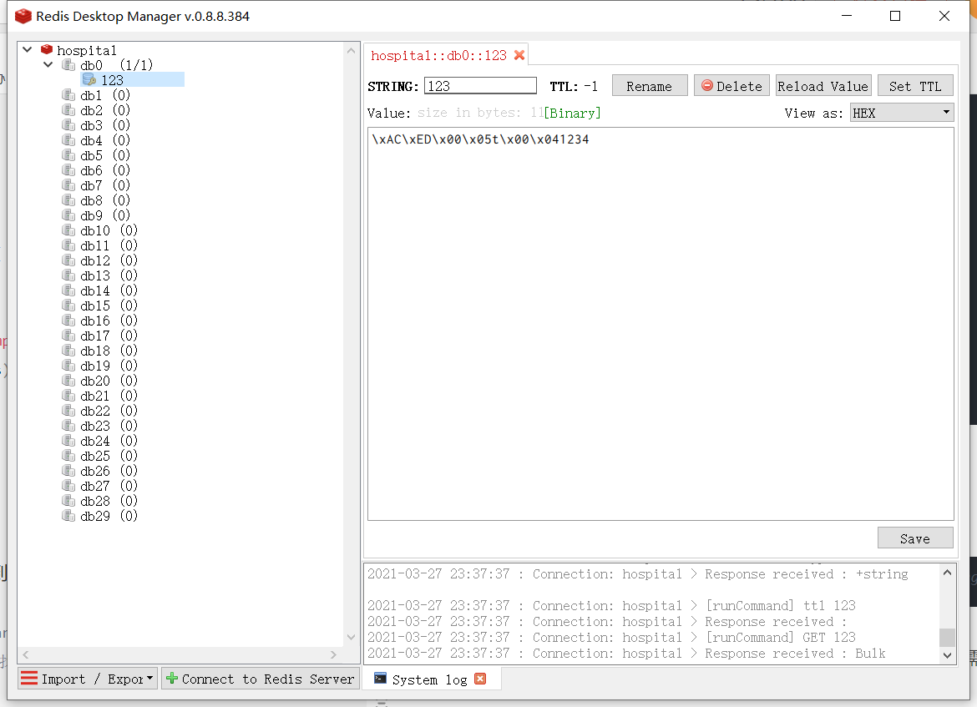977x707 pixels.
Task: Click the Set TTL button
Action: (915, 86)
